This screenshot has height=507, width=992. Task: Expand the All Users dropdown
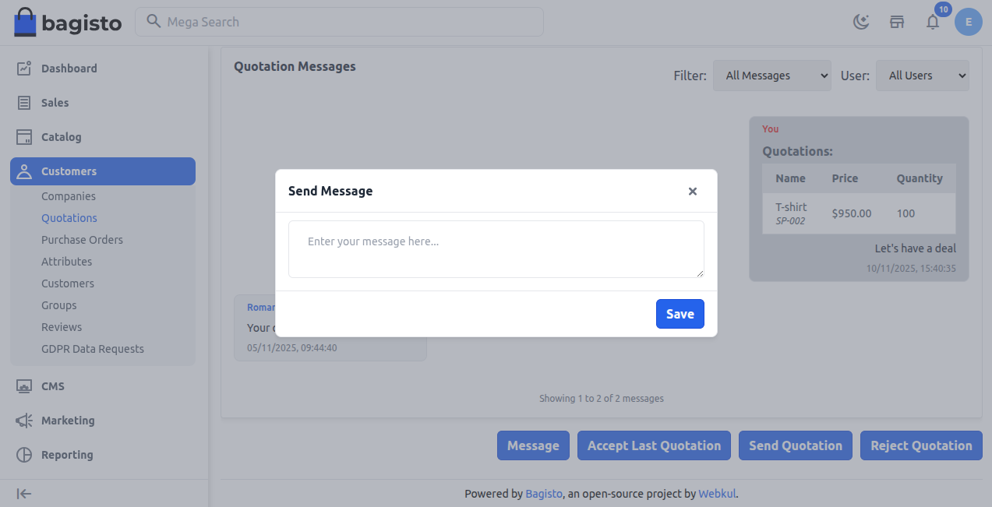click(922, 75)
